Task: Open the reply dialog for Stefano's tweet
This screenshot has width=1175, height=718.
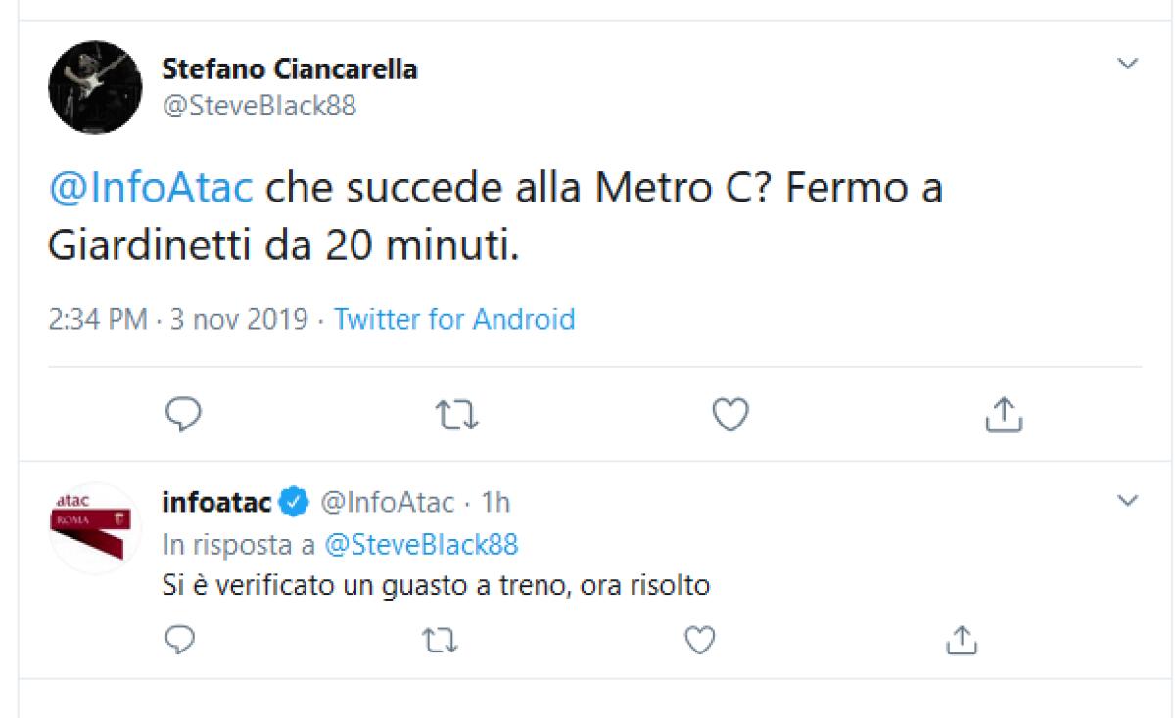Action: 183,415
